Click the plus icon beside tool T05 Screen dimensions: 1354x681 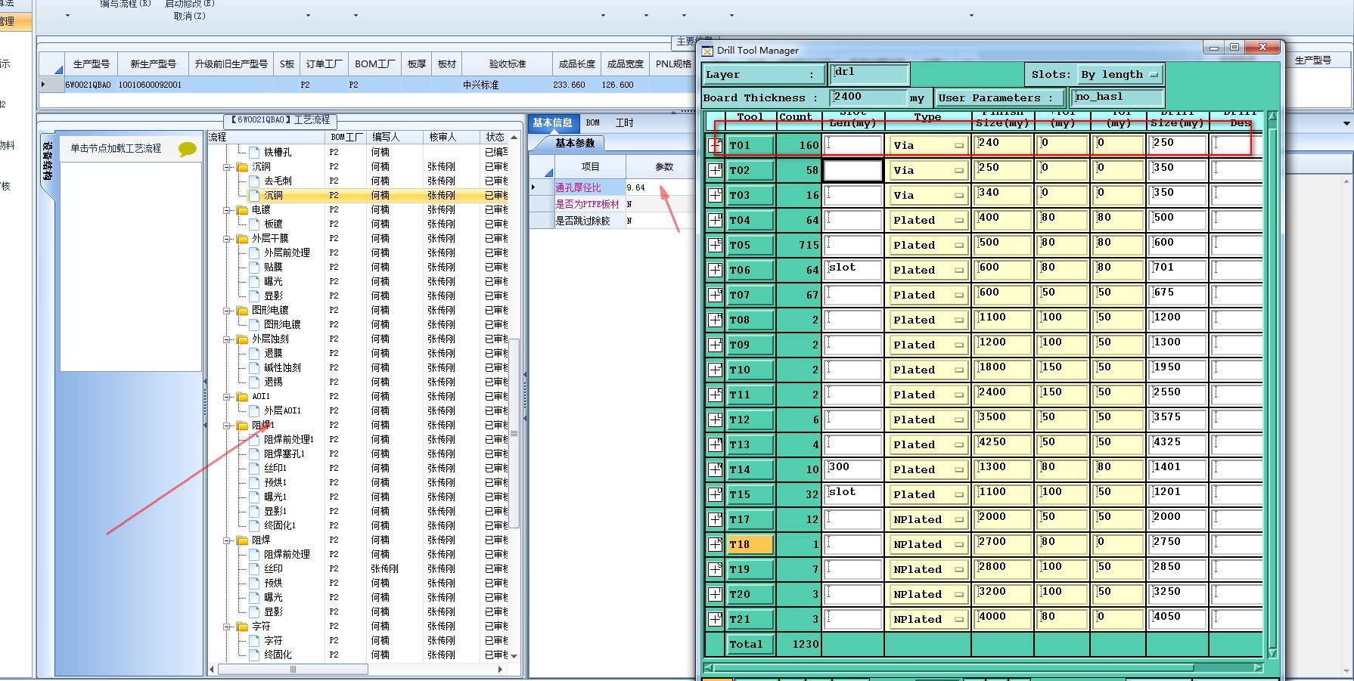(715, 245)
